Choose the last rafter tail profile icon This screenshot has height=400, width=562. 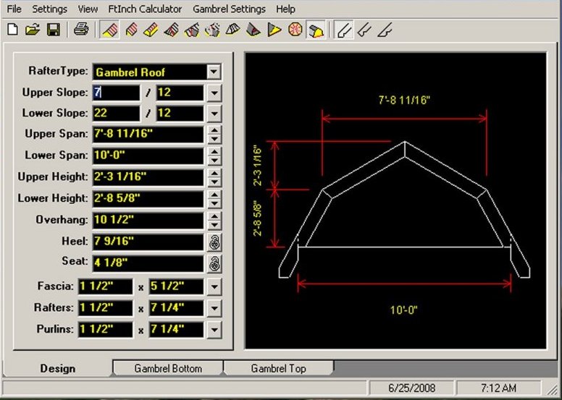click(385, 30)
